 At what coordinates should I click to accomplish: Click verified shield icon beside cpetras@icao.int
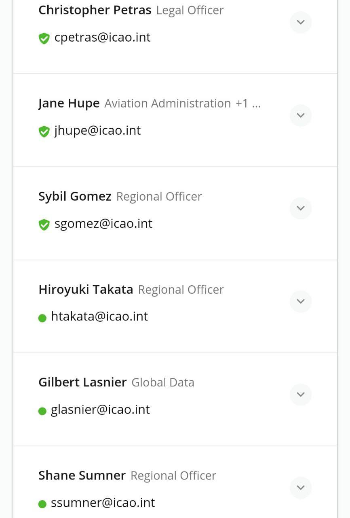click(44, 38)
